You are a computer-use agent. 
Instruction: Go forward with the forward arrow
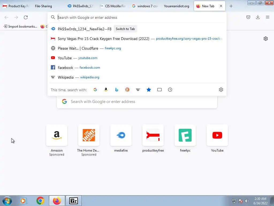[x=16, y=17]
